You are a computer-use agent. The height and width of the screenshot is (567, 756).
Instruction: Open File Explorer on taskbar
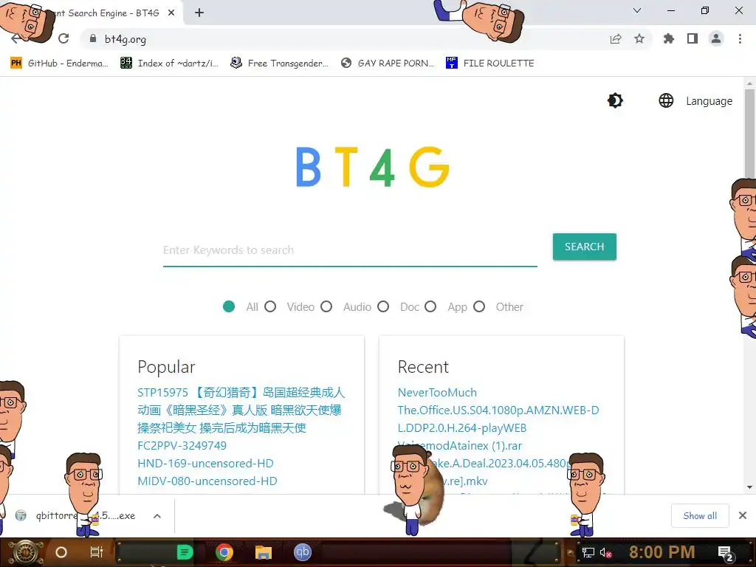coord(264,552)
